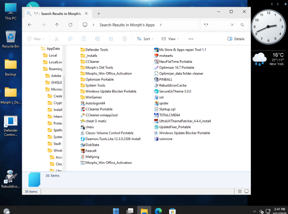The height and width of the screenshot is (214, 288).
Task: Select the DiskState application
Action: (x=90, y=145)
